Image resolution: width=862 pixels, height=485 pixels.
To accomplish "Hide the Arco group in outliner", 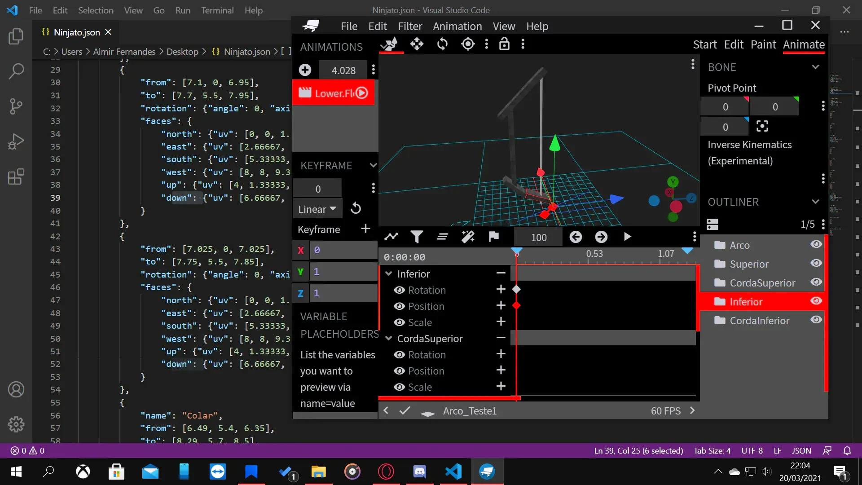I will [816, 244].
